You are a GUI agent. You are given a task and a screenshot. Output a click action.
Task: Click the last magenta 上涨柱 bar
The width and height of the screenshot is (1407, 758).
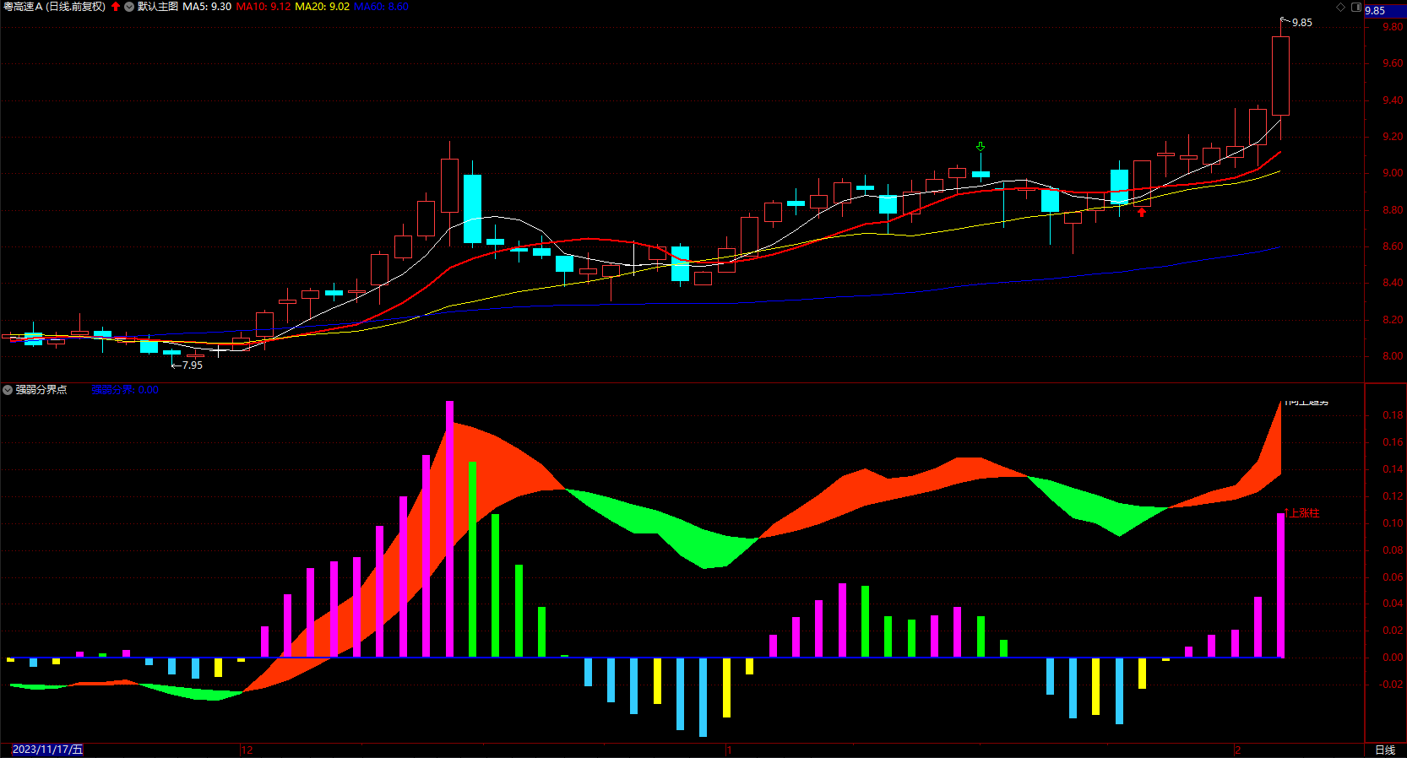1280,585
